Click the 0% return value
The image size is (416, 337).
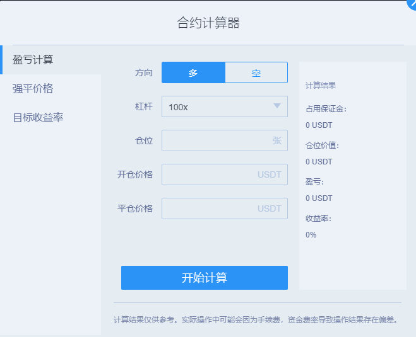[x=311, y=235]
